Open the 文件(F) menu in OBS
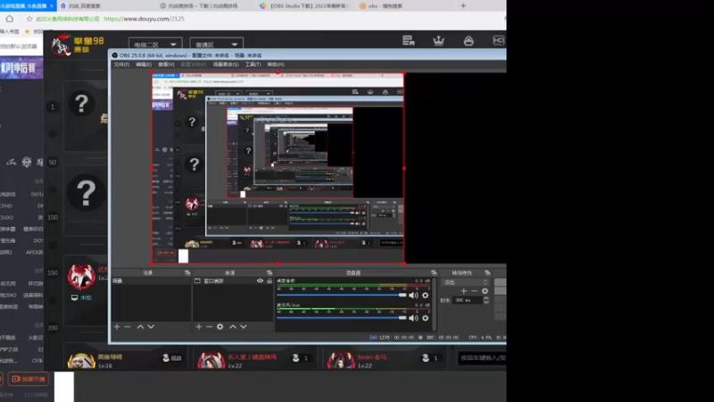Screen dimensions: 714x402 click(x=121, y=64)
